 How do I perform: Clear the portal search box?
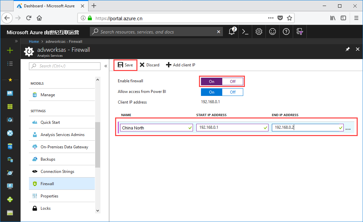[x=218, y=32]
